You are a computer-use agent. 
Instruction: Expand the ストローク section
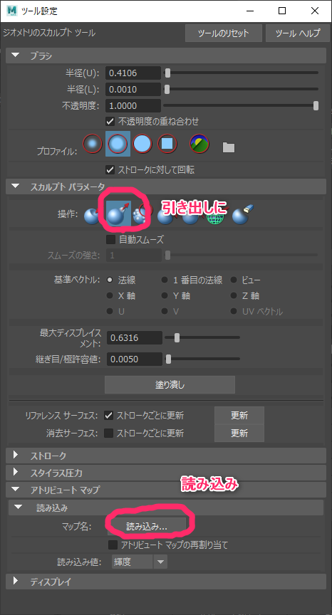(x=16, y=455)
